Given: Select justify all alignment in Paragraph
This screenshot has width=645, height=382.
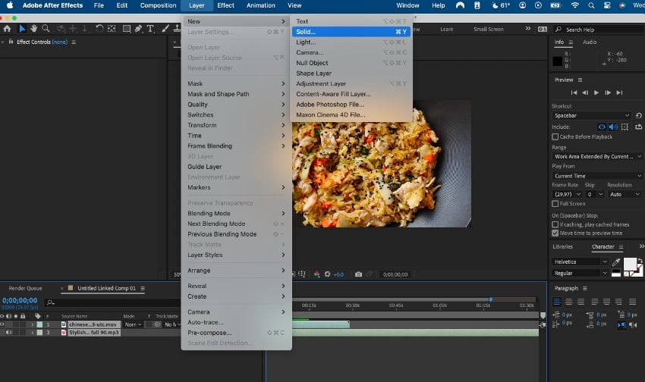Looking at the screenshot, I should click(x=632, y=302).
